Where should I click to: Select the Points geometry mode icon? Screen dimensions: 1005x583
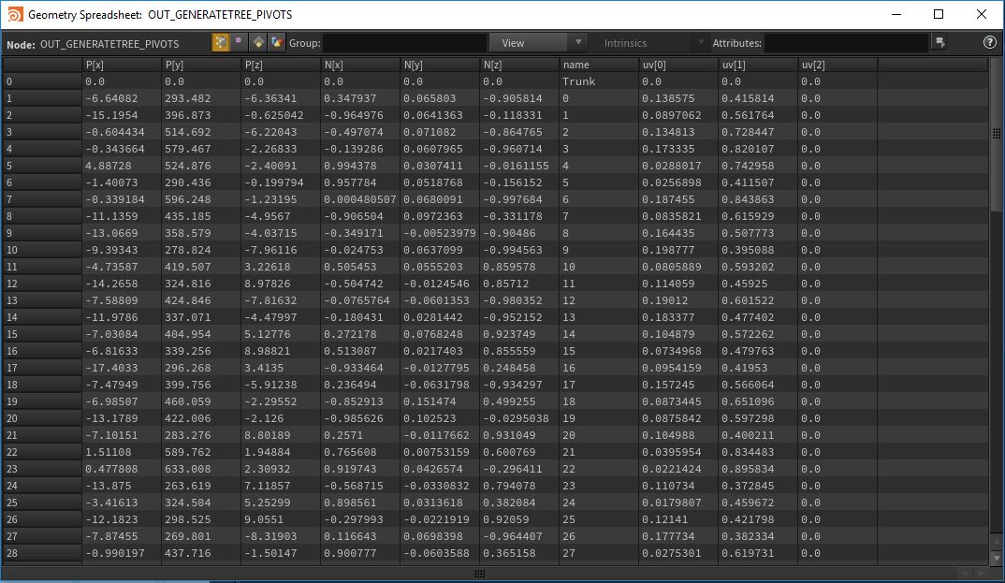pyautogui.click(x=221, y=43)
